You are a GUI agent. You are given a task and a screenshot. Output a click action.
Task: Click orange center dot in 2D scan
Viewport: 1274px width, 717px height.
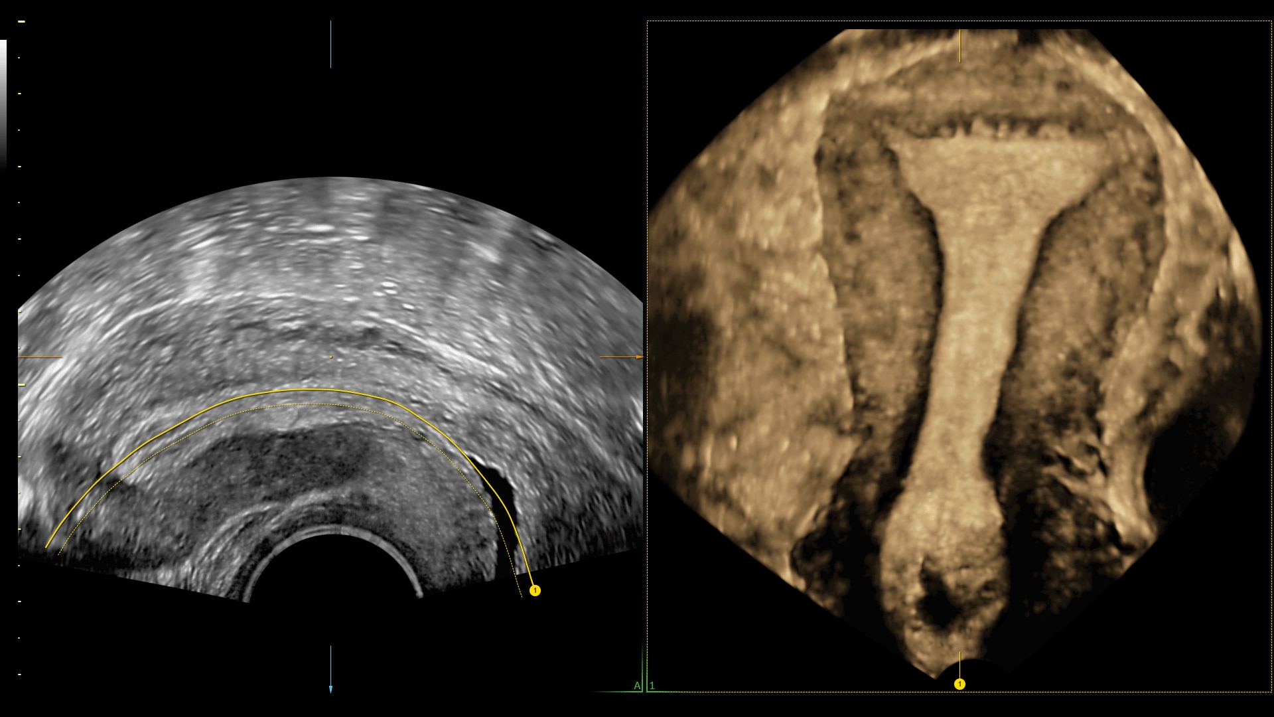330,357
